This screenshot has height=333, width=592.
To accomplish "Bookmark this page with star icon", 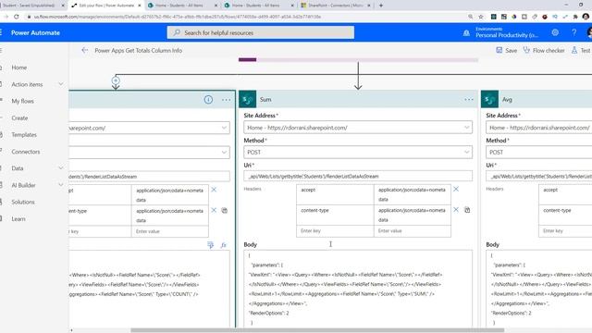I will 481,17.
